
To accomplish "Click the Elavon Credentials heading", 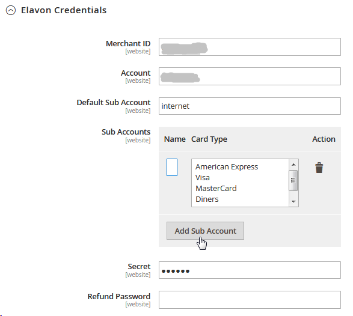I will [64, 10].
